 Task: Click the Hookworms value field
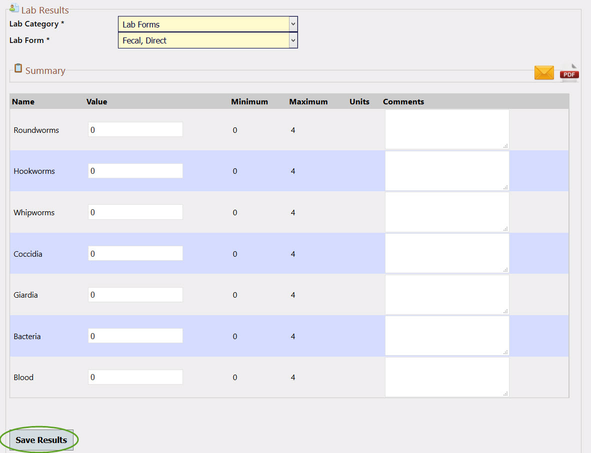click(x=135, y=171)
